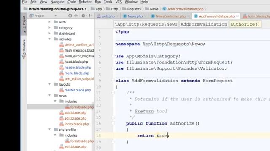Click the AddFormvalidation.php breadcrumb
This screenshot has width=270, height=151.
tap(183, 9)
